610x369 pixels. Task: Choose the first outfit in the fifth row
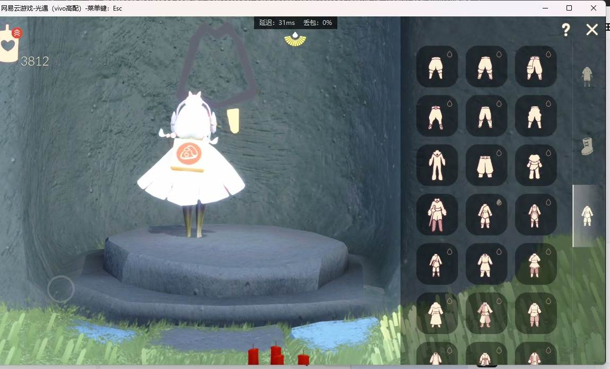pos(437,264)
